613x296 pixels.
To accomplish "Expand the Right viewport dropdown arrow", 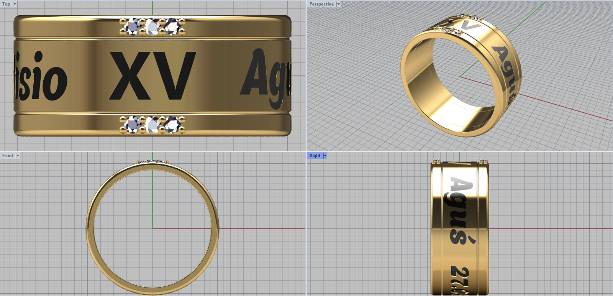I will [325, 155].
